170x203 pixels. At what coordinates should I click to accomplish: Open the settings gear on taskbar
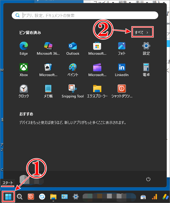76,197
